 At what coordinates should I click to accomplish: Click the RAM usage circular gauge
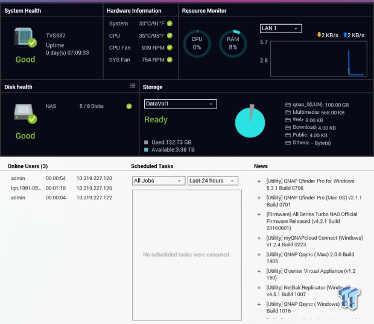click(x=233, y=43)
